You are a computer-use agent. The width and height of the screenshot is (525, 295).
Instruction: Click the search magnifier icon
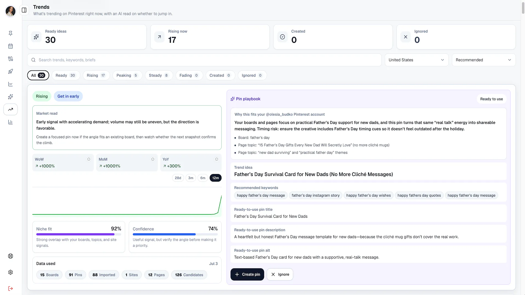coord(33,60)
